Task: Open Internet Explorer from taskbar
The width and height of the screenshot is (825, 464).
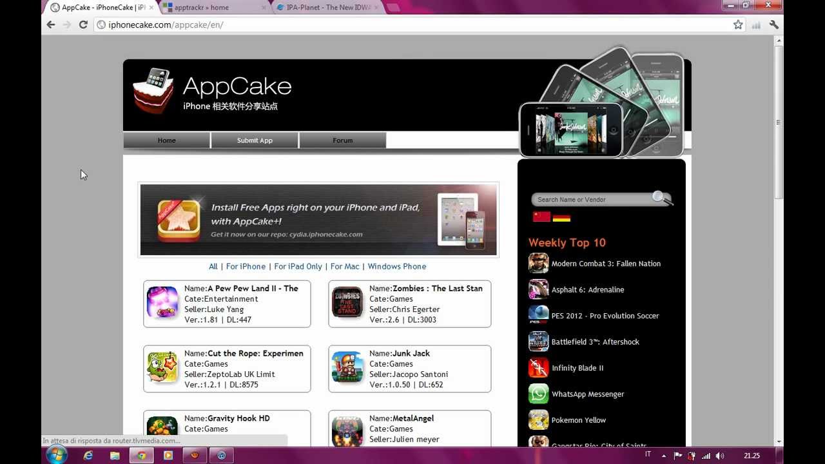Action: click(88, 455)
